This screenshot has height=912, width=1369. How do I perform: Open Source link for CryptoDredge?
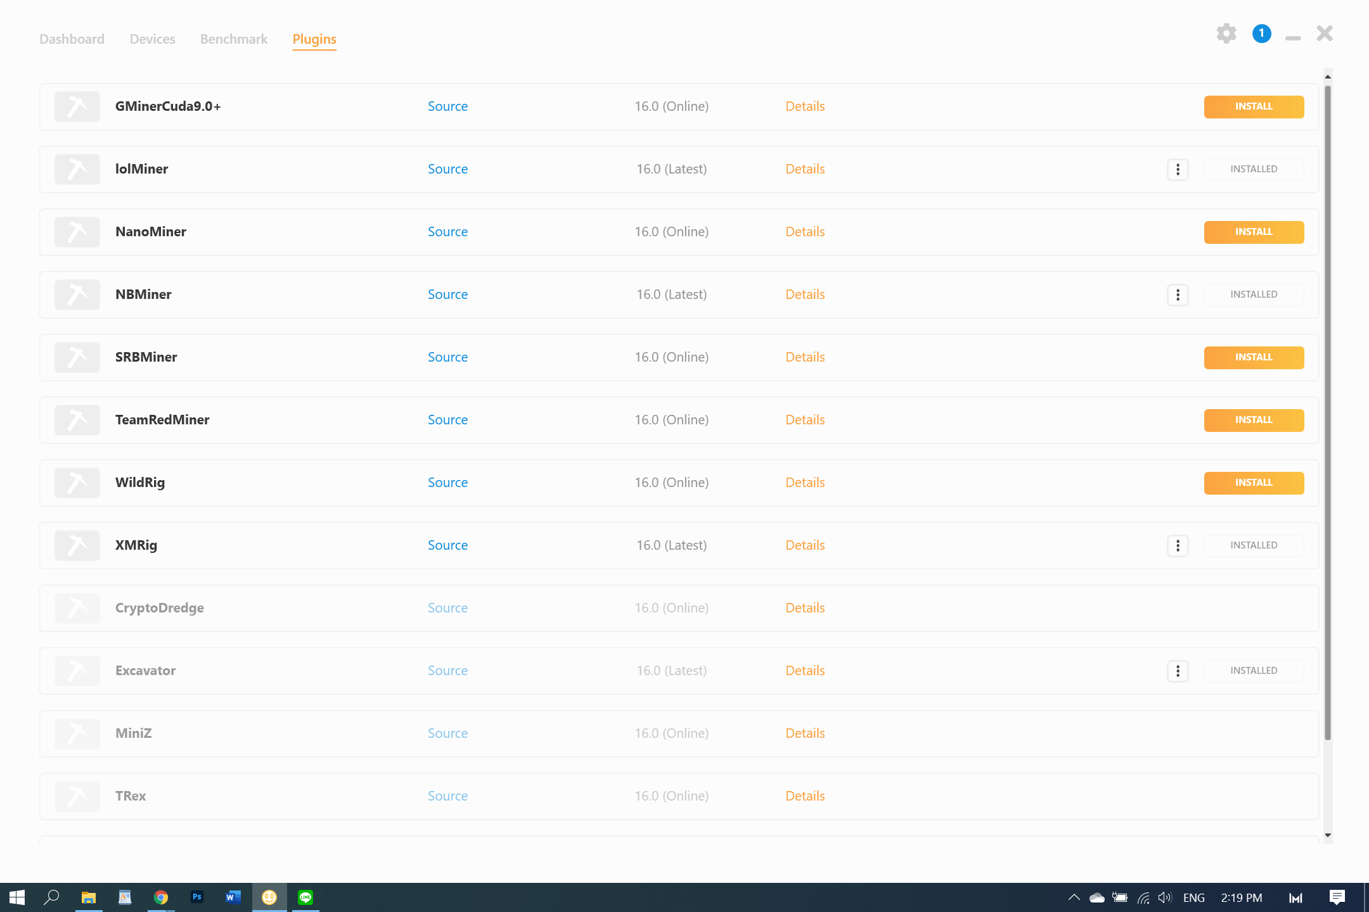coord(447,608)
